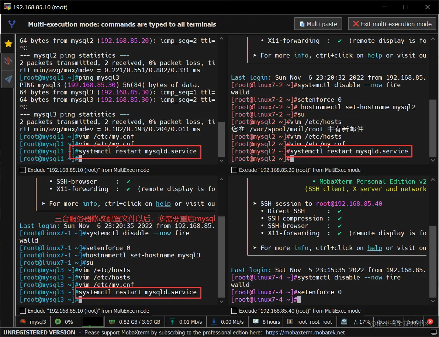Click the scrollbar thumb of the mysql1 terminal
Screen dimensions: 439x337
(x=222, y=139)
